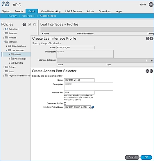The width and height of the screenshot is (154, 161).
Task: Click the selector Name field HXV-UCS_p1_49
Action: coord(79,80)
